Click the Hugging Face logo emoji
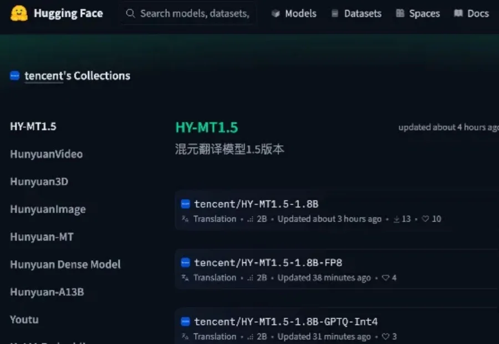This screenshot has width=499, height=344. tap(15, 13)
